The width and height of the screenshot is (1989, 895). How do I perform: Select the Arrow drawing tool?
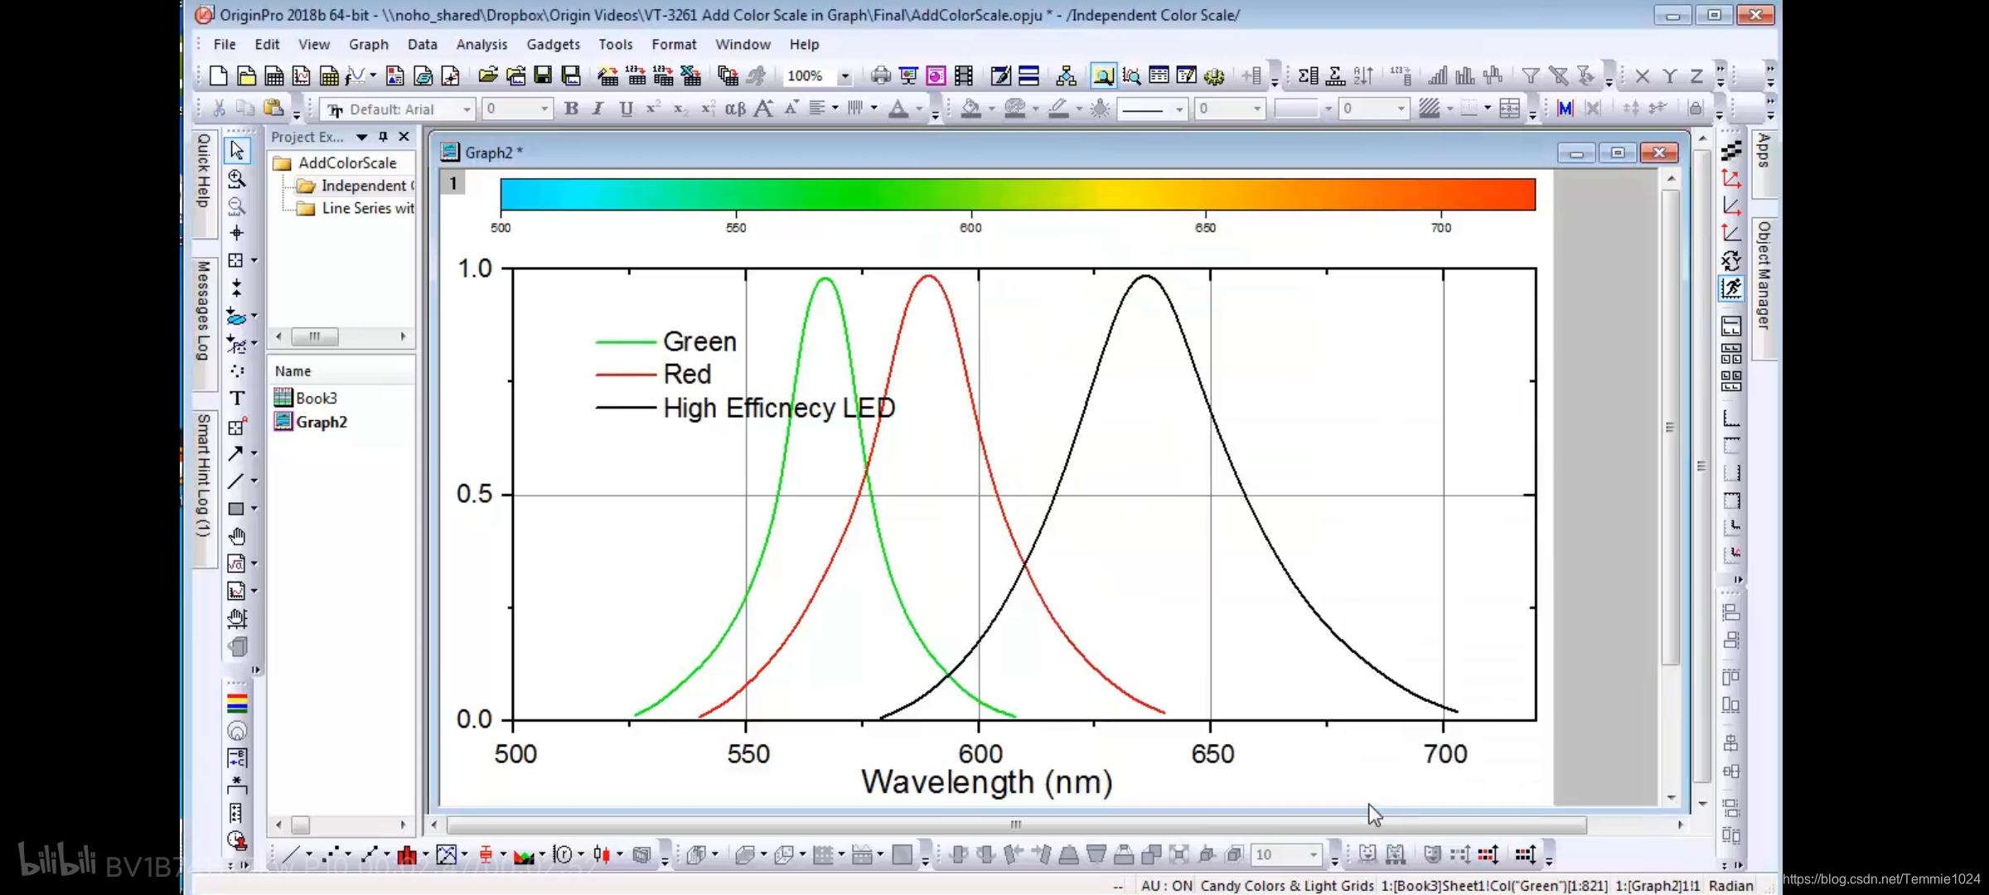pos(236,453)
